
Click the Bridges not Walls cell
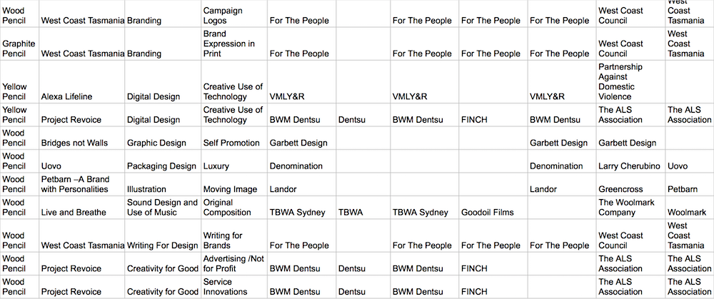[82, 138]
